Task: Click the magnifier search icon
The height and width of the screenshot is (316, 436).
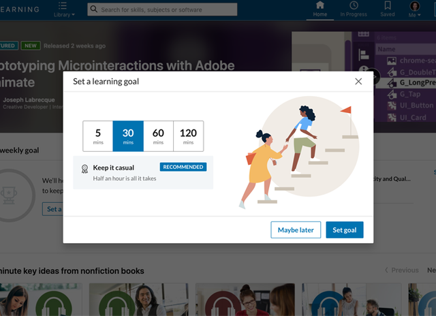Action: tap(94, 9)
